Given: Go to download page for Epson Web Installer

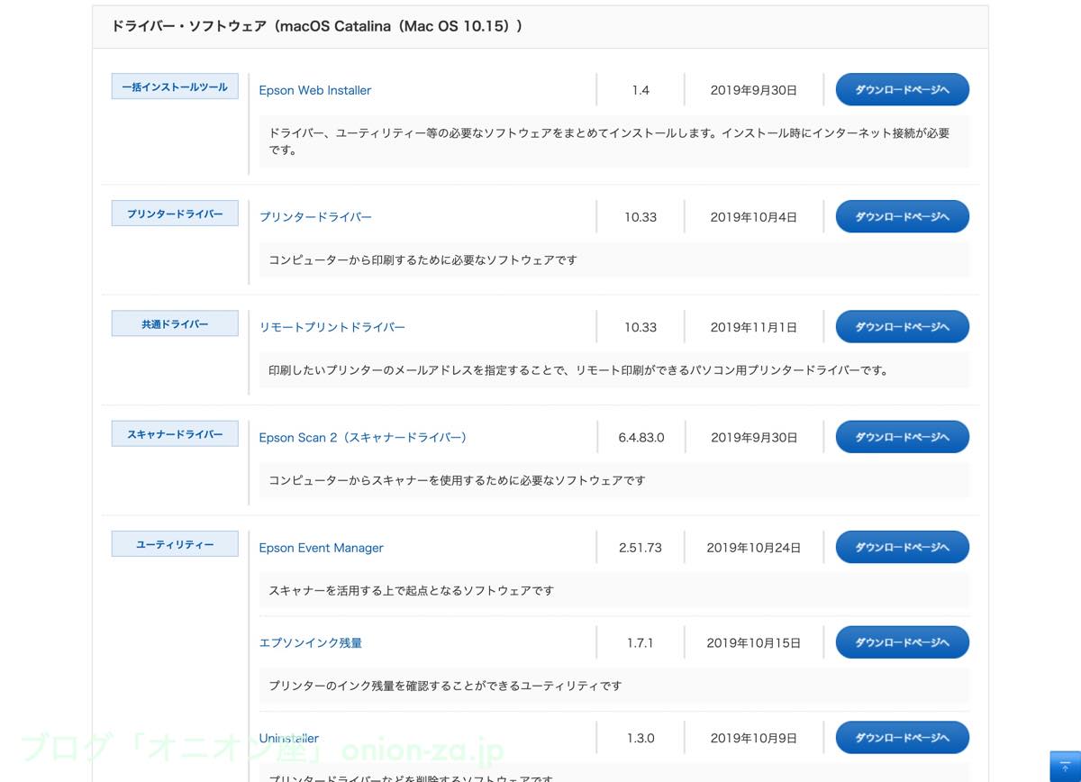Looking at the screenshot, I should click(902, 90).
